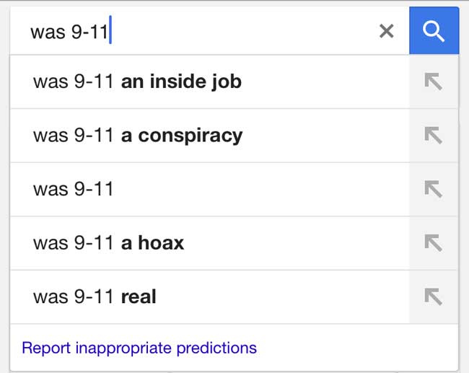The height and width of the screenshot is (373, 469).
Task: Click the typed 'was 9-11' query text
Action: pyautogui.click(x=69, y=32)
